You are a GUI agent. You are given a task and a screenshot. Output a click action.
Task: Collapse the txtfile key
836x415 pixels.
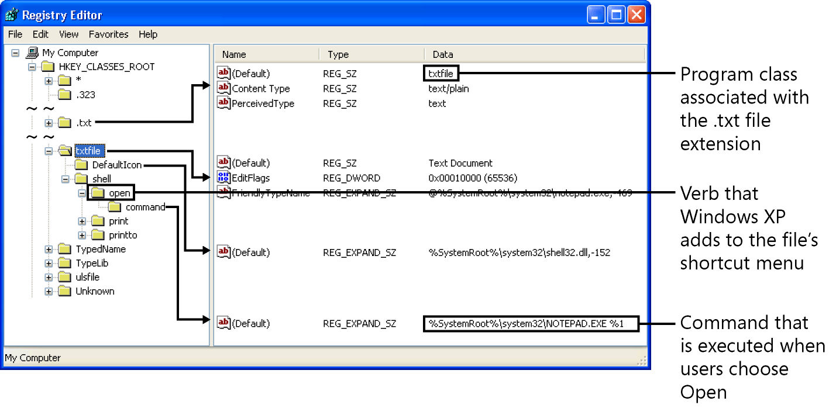point(49,151)
